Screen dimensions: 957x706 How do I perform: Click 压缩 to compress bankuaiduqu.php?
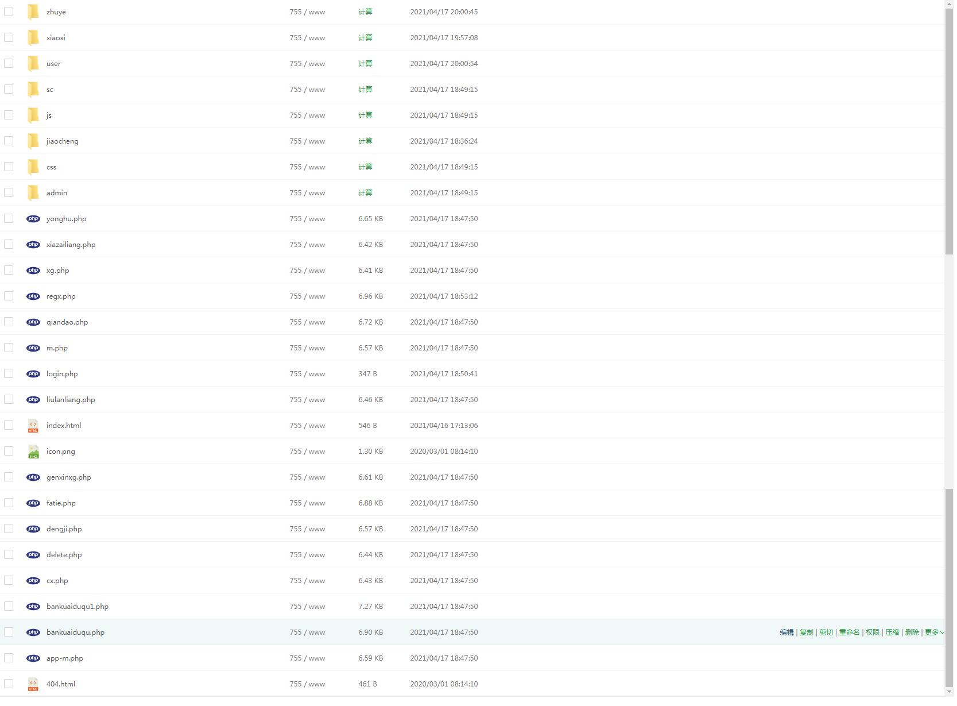(892, 632)
